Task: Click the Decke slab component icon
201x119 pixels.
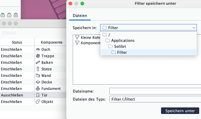Action: click(x=38, y=82)
